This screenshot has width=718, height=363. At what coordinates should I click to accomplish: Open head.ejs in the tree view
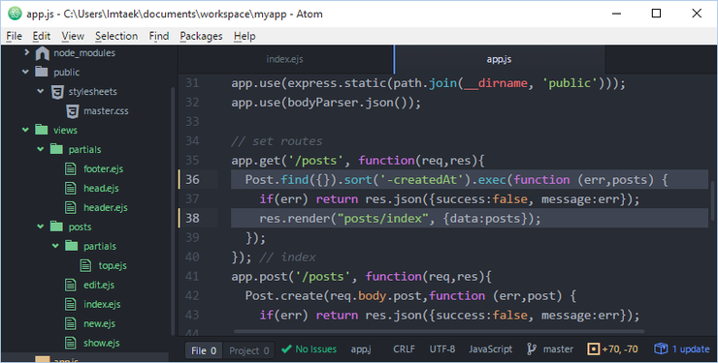coord(101,188)
